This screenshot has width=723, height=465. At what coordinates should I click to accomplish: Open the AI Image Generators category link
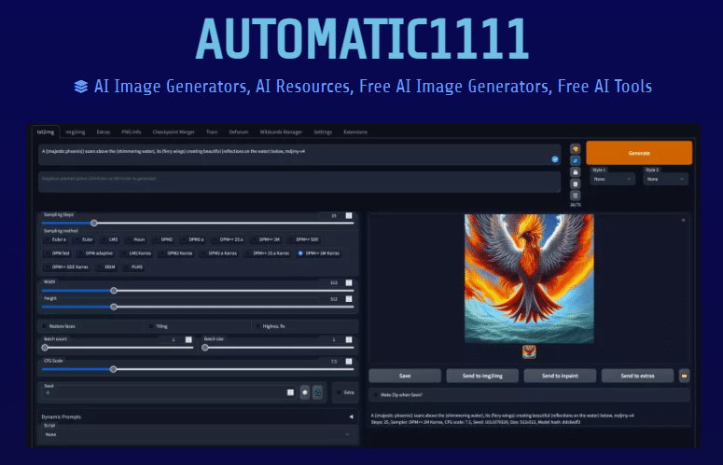172,87
